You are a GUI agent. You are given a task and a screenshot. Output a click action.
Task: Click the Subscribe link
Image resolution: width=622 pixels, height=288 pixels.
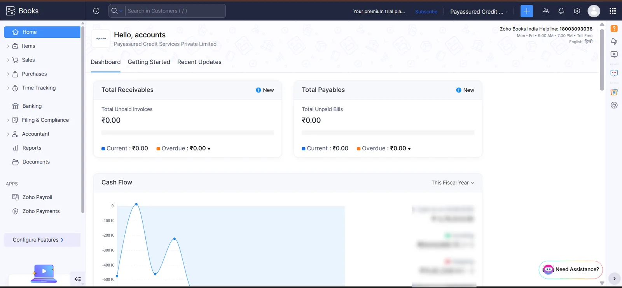click(x=426, y=12)
